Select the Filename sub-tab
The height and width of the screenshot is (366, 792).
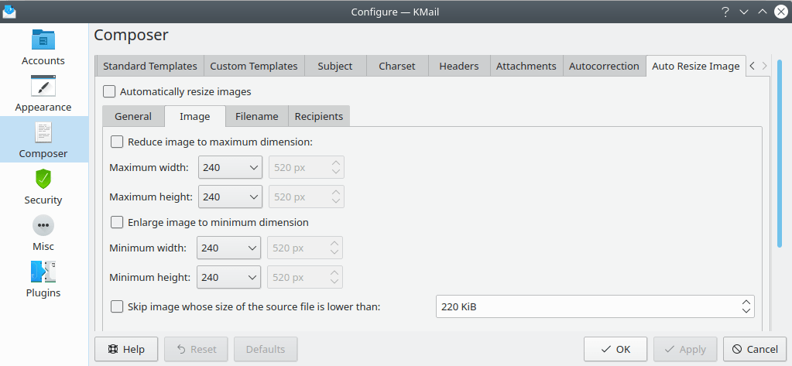tap(256, 116)
